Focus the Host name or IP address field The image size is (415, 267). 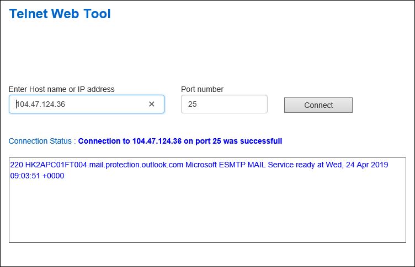pyautogui.click(x=87, y=104)
